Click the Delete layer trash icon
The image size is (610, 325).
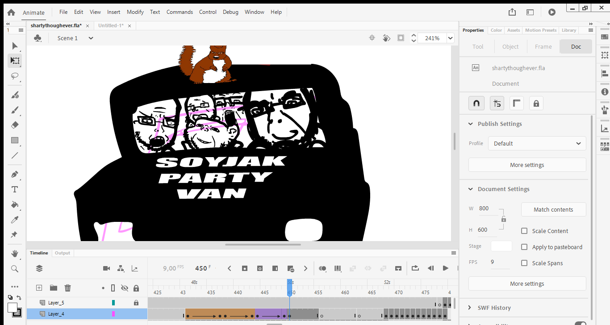click(x=67, y=288)
